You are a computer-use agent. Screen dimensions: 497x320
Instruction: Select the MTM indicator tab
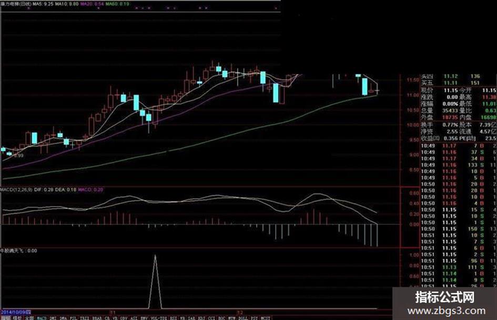(x=232, y=318)
